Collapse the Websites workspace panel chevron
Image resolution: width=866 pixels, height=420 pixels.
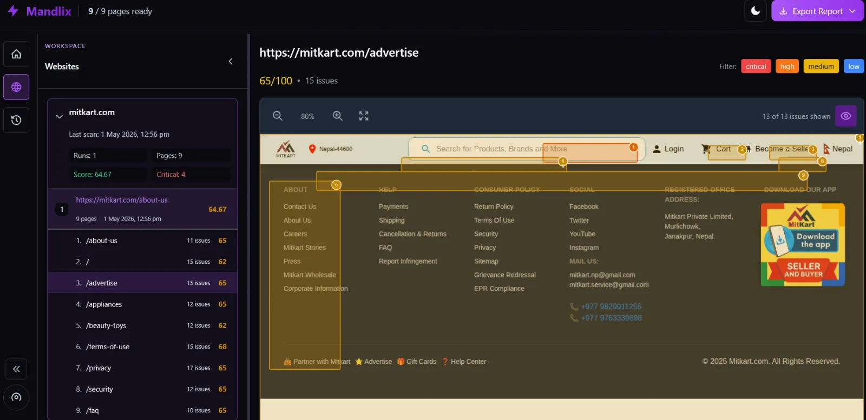click(x=231, y=62)
